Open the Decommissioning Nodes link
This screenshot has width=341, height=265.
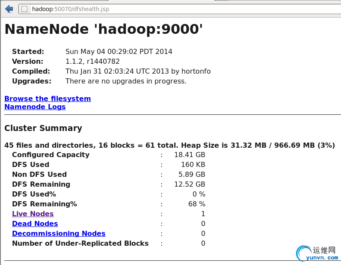59,233
